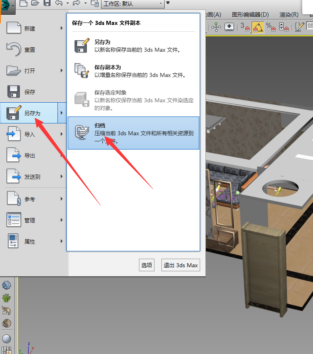Toggle the Percent Snap button

pyautogui.click(x=271, y=27)
